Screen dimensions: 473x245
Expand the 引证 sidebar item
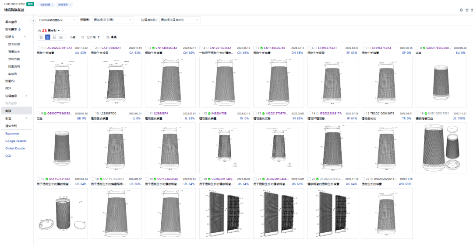click(x=26, y=118)
